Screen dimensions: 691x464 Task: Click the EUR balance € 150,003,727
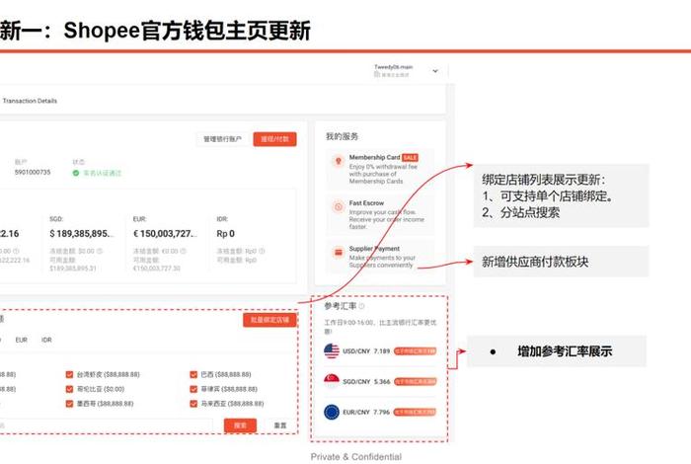coord(165,234)
